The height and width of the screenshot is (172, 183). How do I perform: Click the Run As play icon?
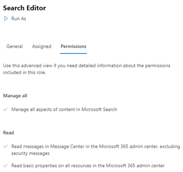[x=6, y=19]
